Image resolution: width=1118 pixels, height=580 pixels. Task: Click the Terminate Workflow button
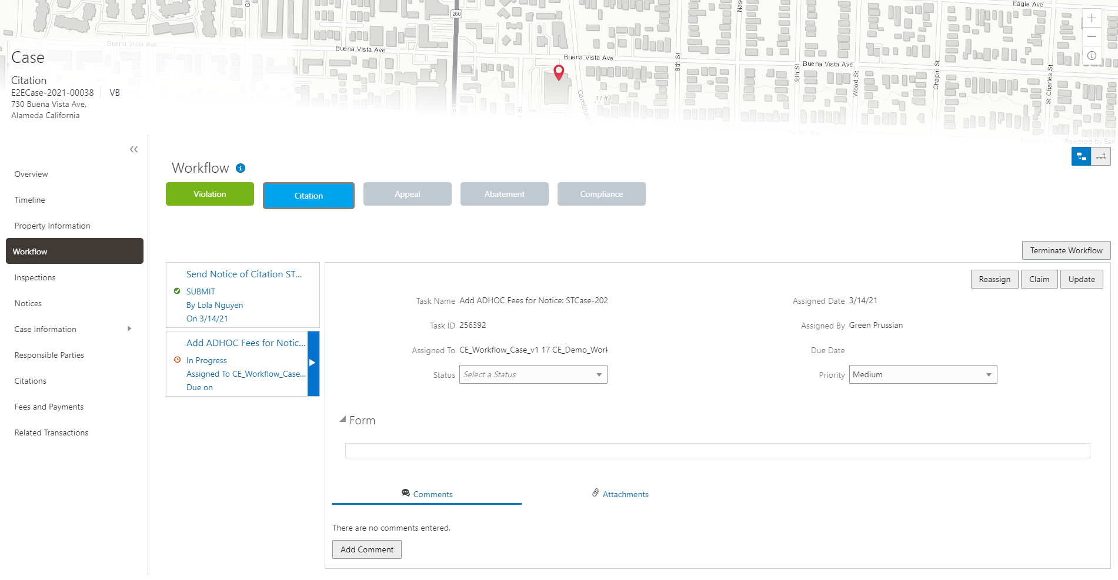tap(1066, 250)
